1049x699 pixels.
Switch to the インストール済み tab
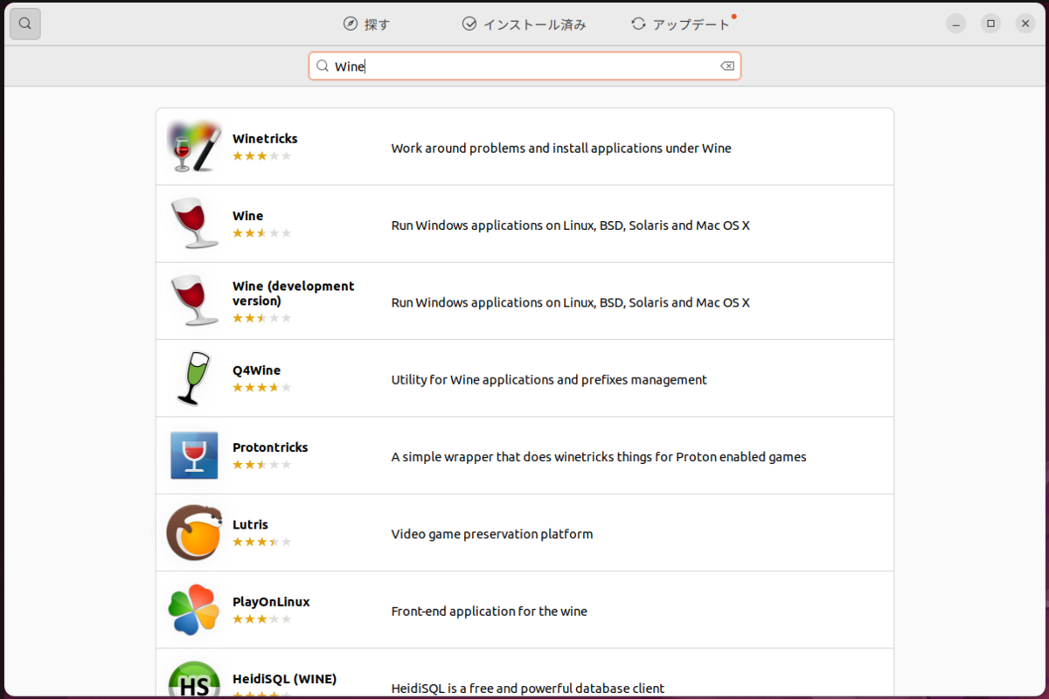[524, 24]
